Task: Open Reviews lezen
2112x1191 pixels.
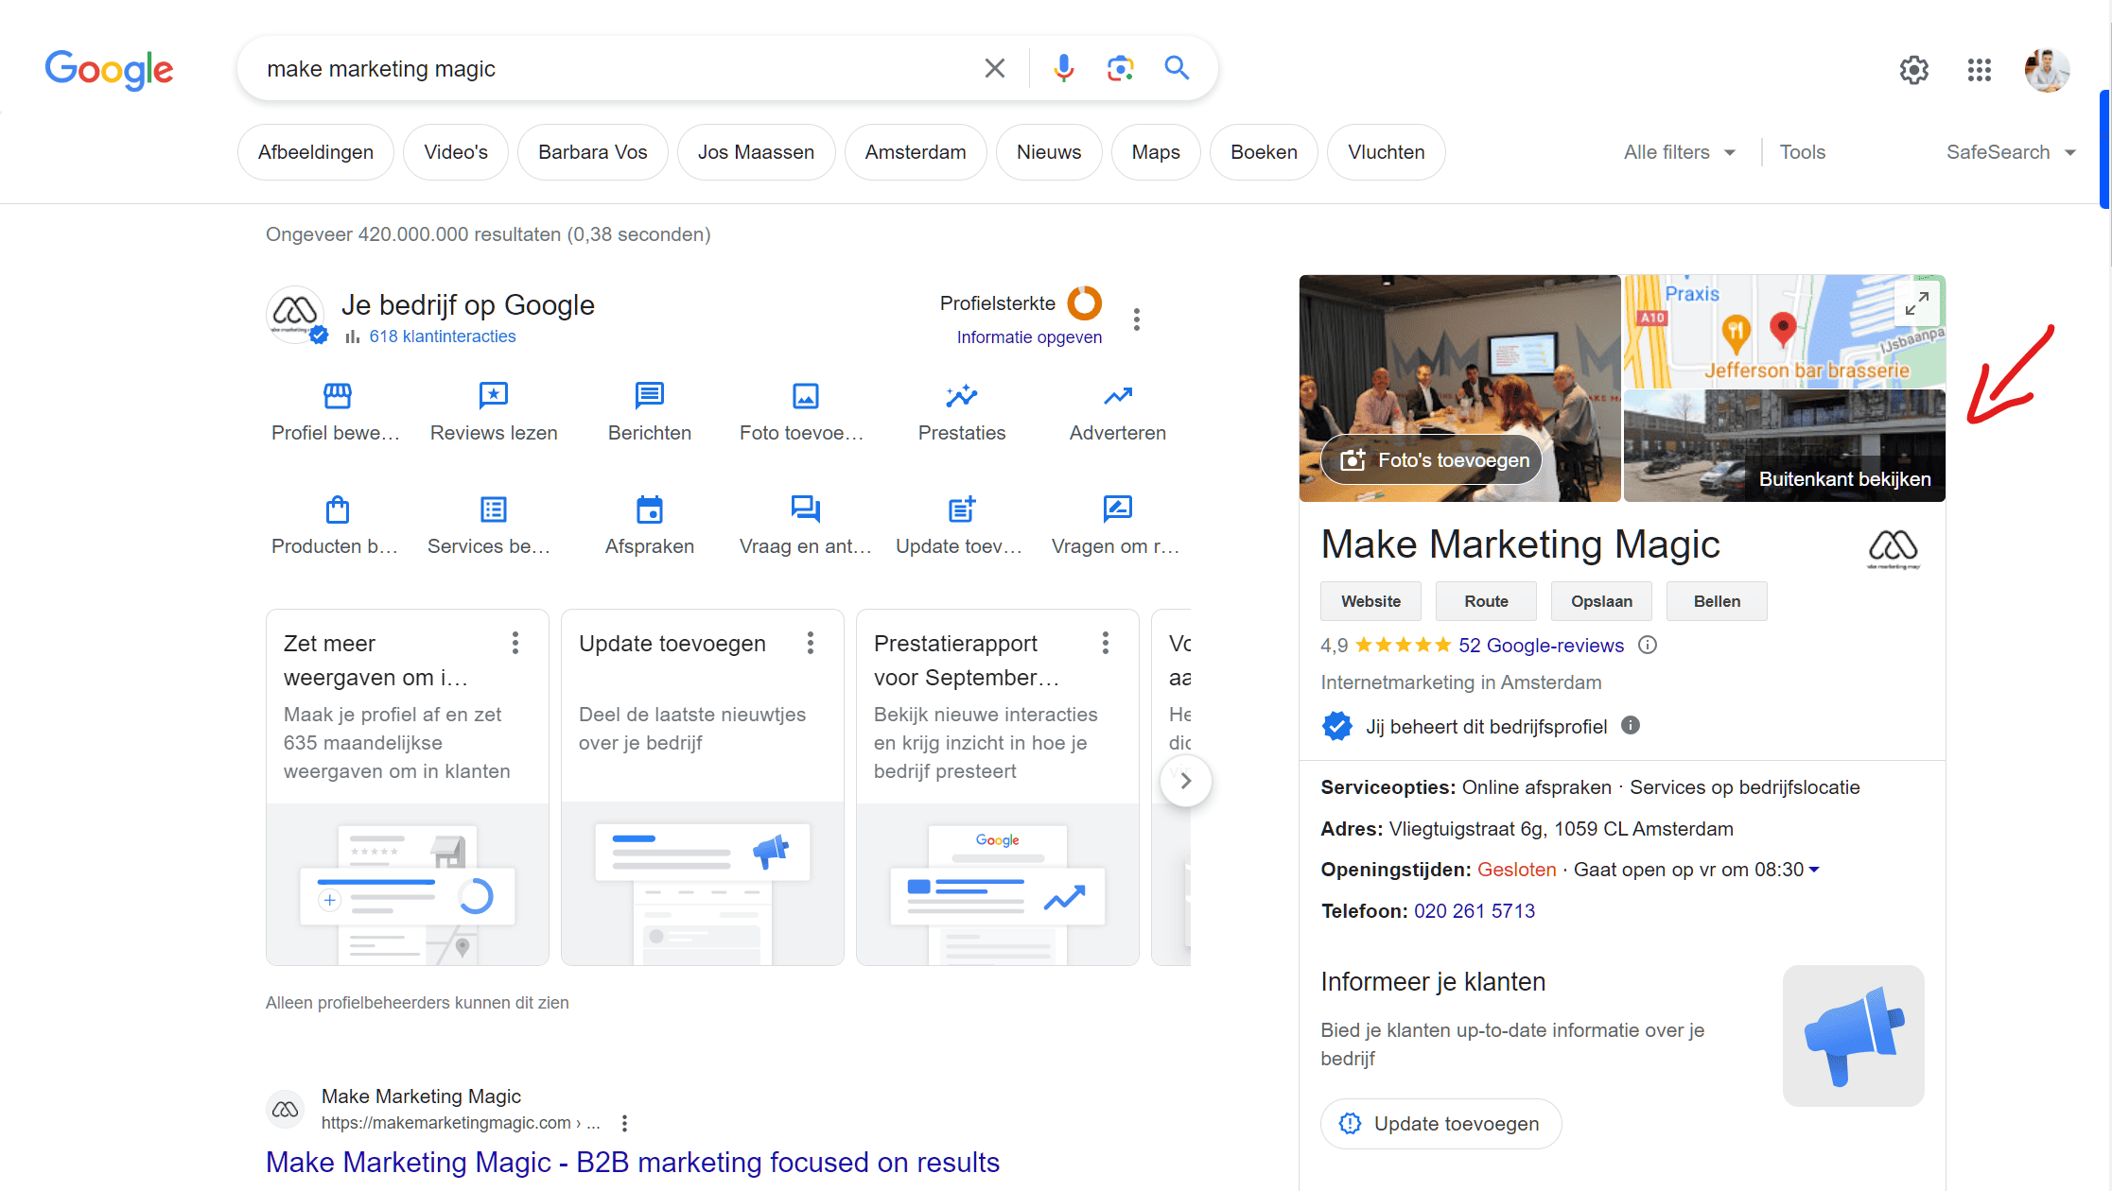Action: 494,412
